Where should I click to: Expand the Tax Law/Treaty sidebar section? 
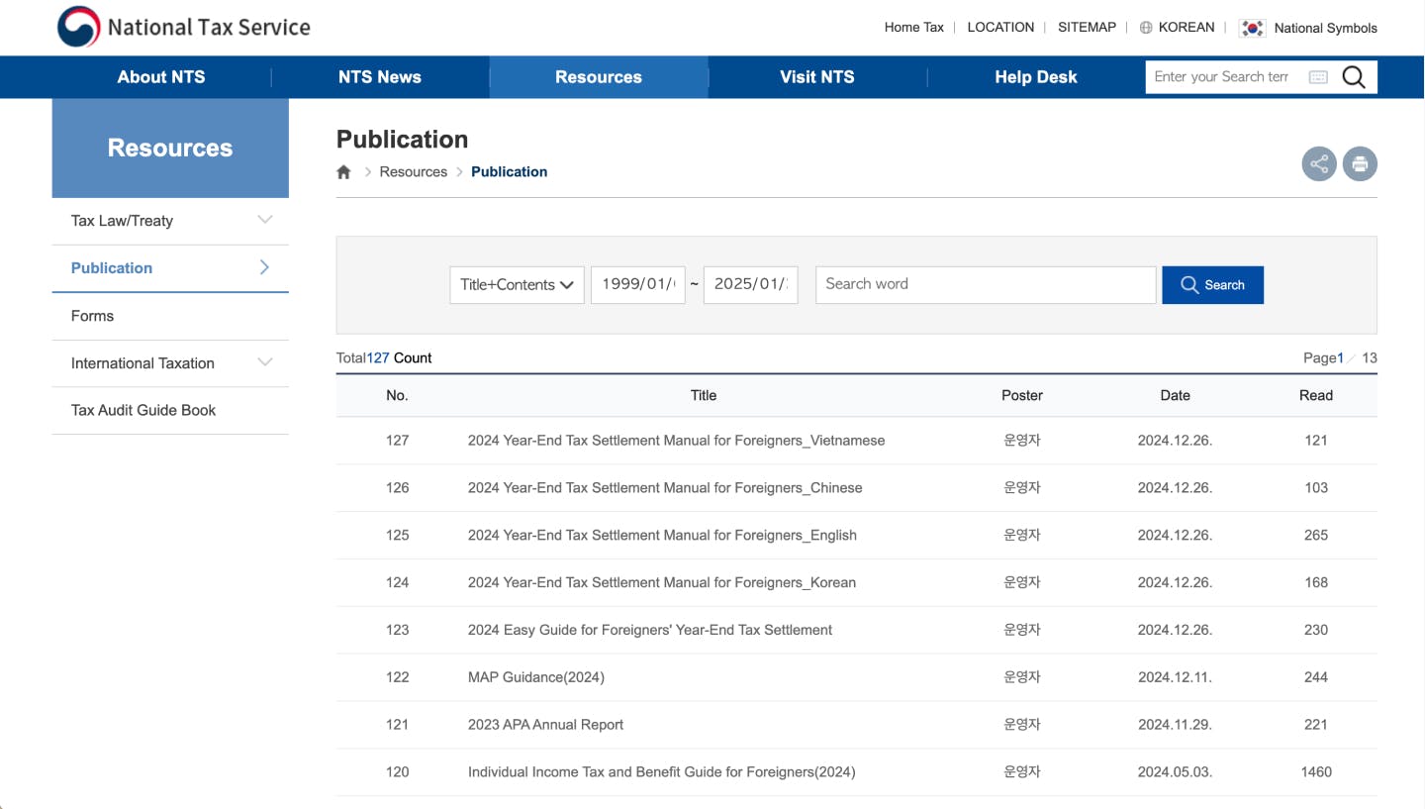click(x=264, y=220)
